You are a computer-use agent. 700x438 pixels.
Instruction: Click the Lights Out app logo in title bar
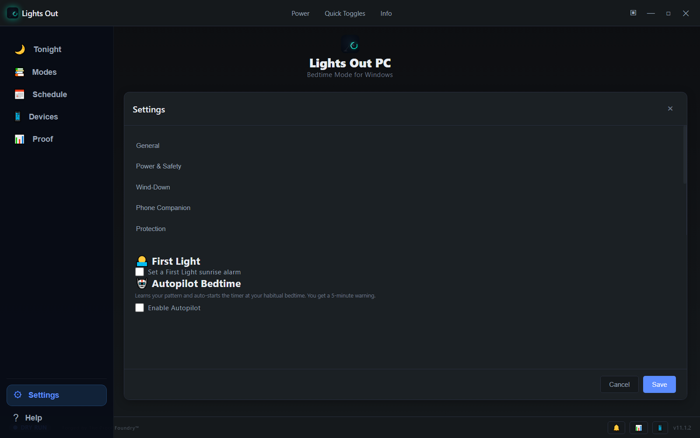[13, 13]
